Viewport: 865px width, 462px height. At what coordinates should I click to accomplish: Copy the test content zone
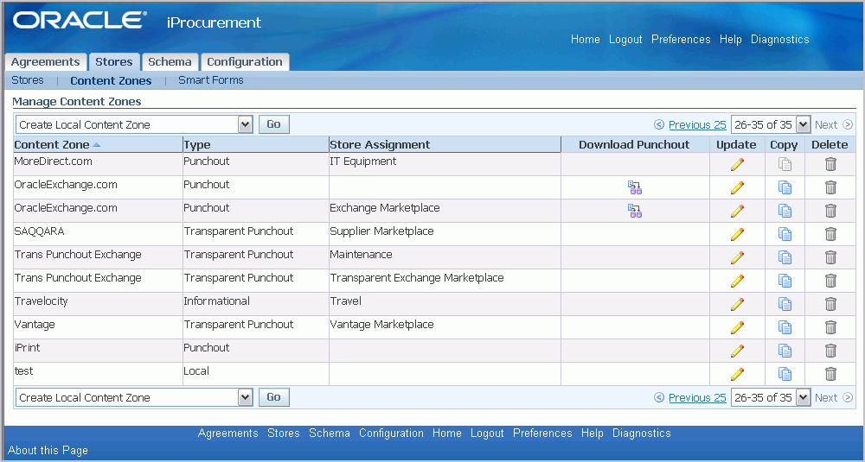tap(785, 374)
